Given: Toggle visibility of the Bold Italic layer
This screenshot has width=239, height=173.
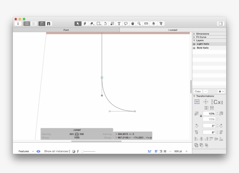Looking at the screenshot, I should tap(194, 48).
